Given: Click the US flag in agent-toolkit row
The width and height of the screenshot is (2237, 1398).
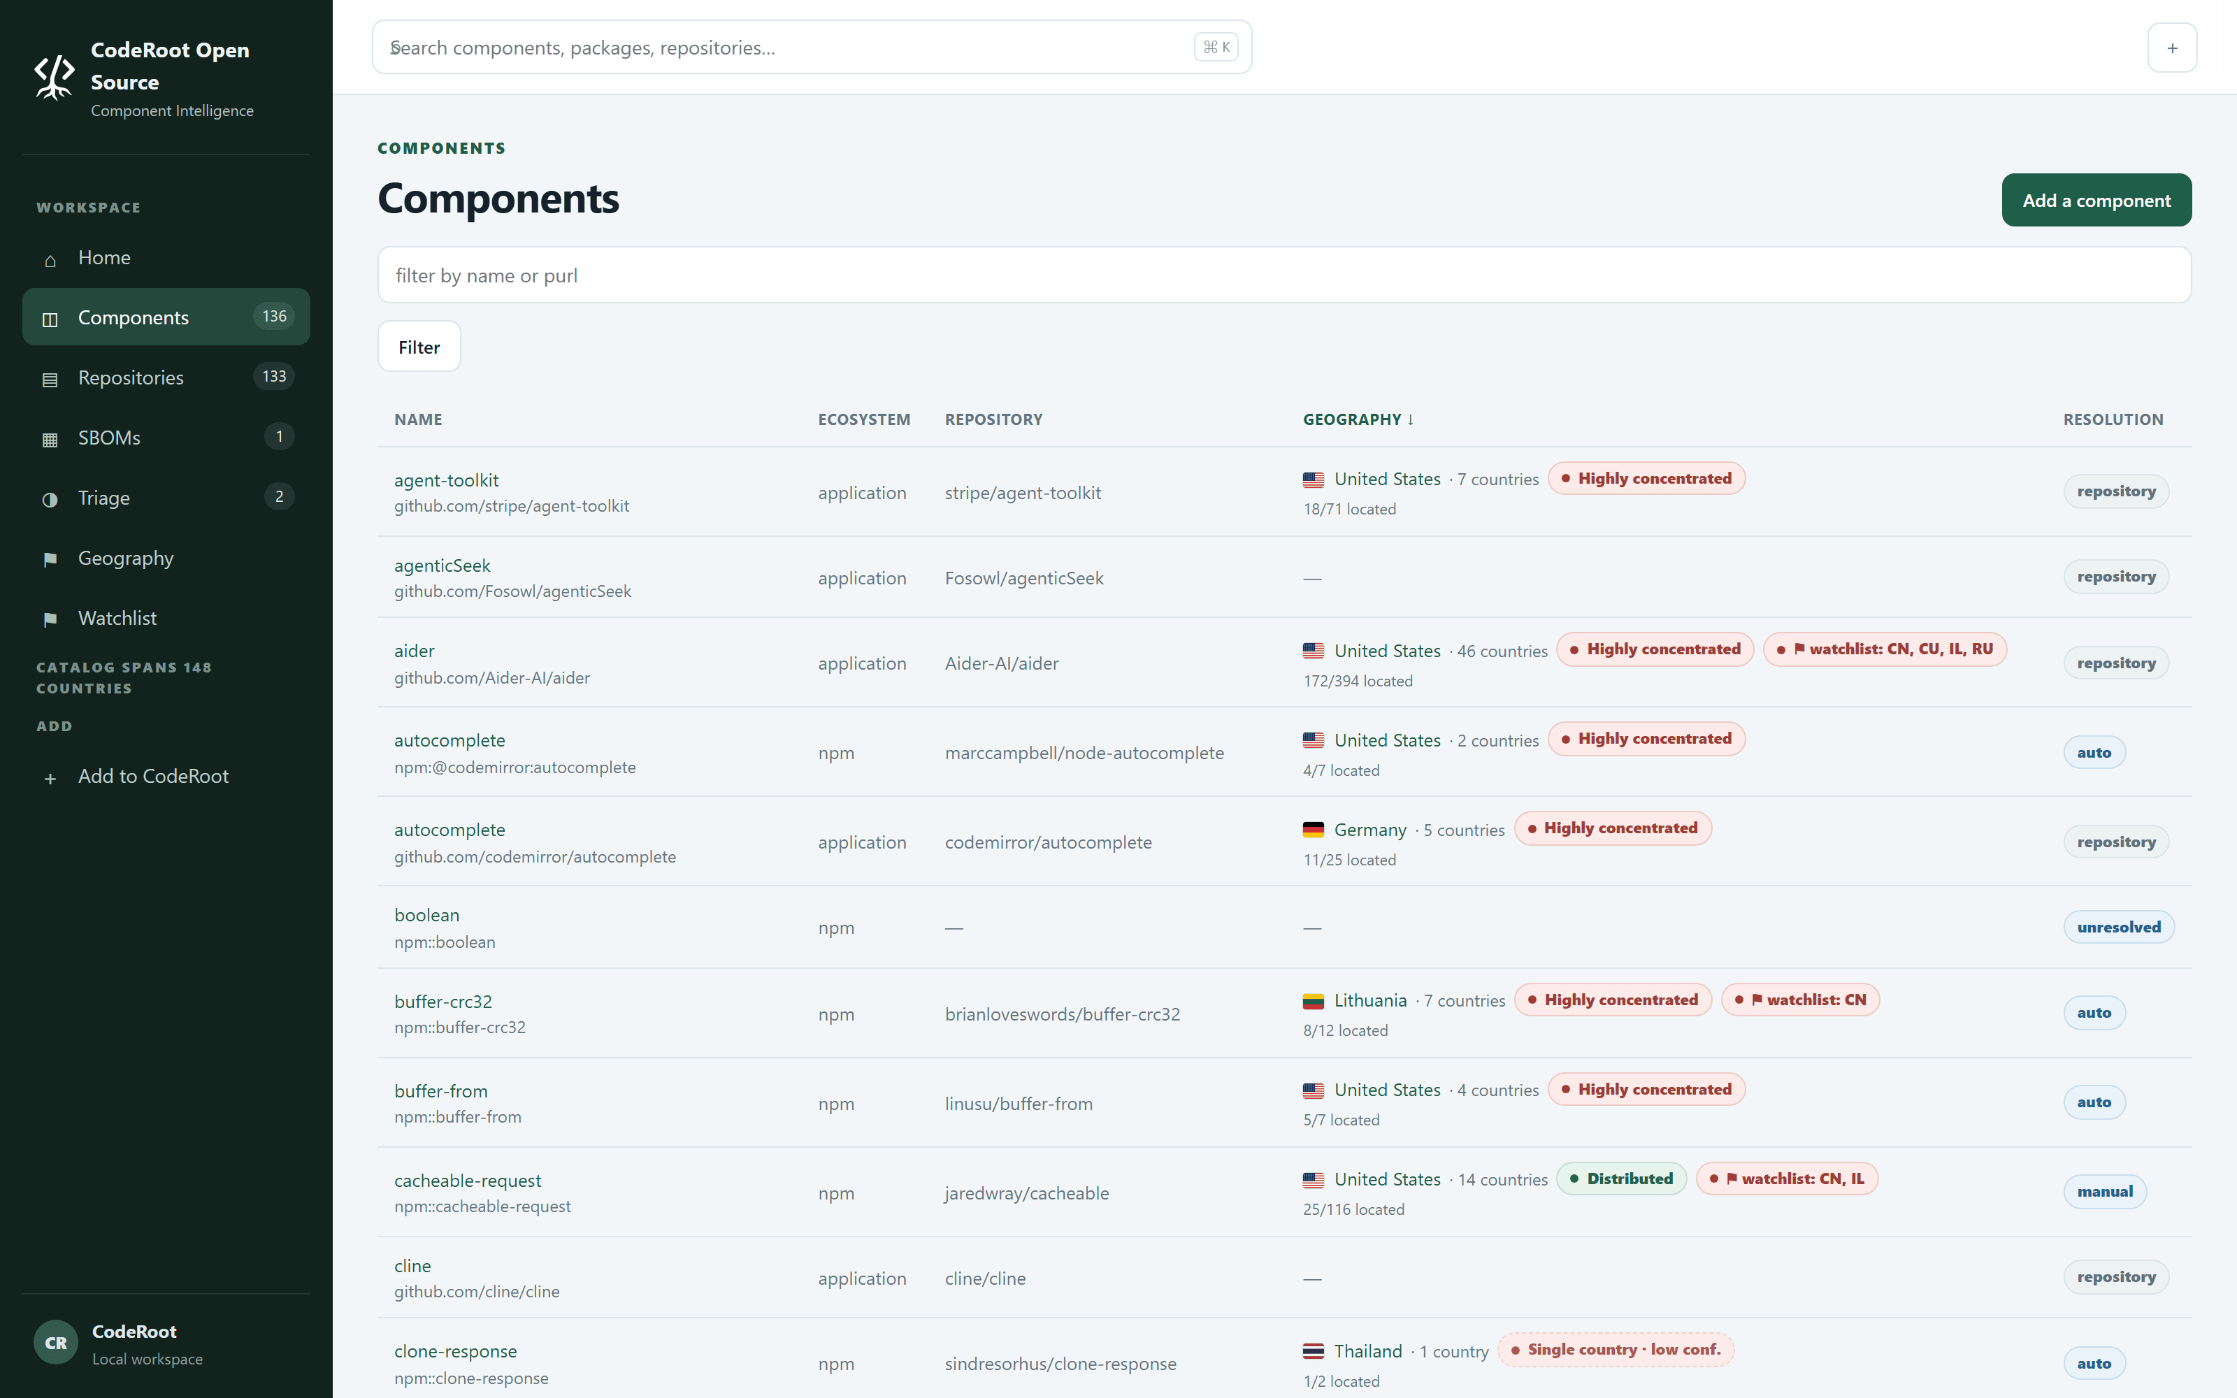Looking at the screenshot, I should [1314, 479].
